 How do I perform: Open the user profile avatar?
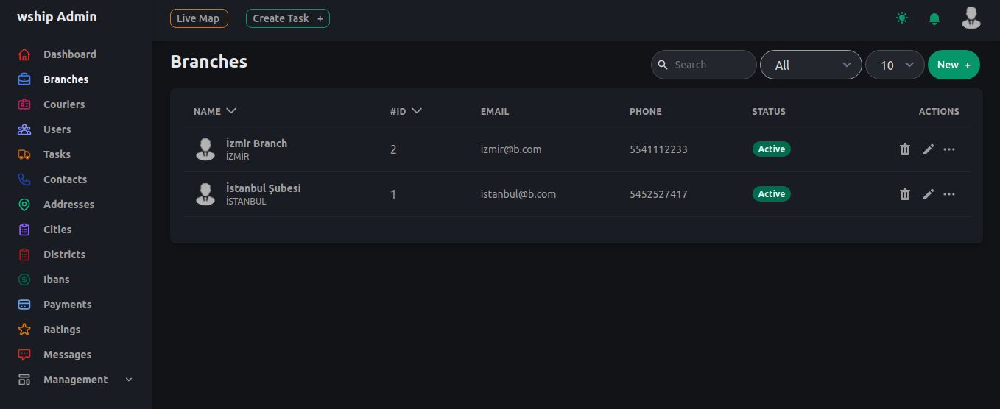pos(971,18)
